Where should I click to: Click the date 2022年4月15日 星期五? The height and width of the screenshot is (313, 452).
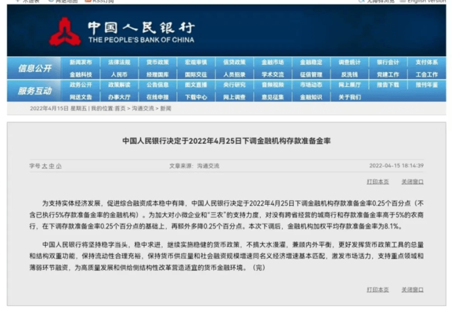pyautogui.click(x=58, y=109)
